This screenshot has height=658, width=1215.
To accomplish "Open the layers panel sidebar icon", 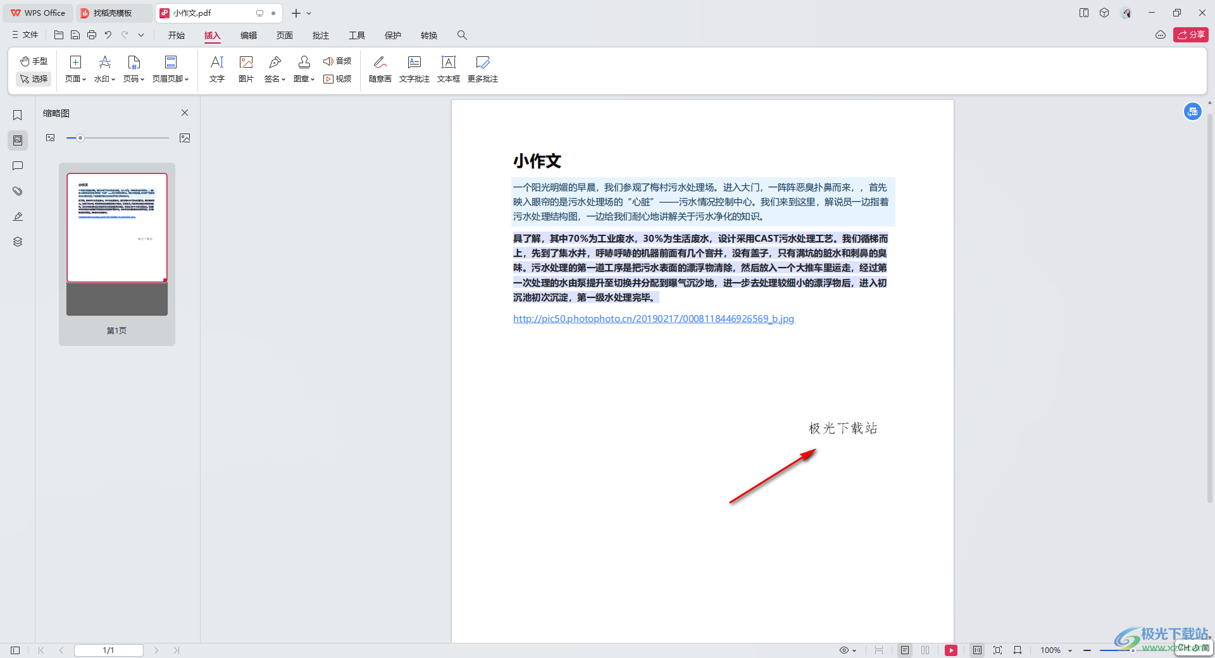I will point(18,242).
